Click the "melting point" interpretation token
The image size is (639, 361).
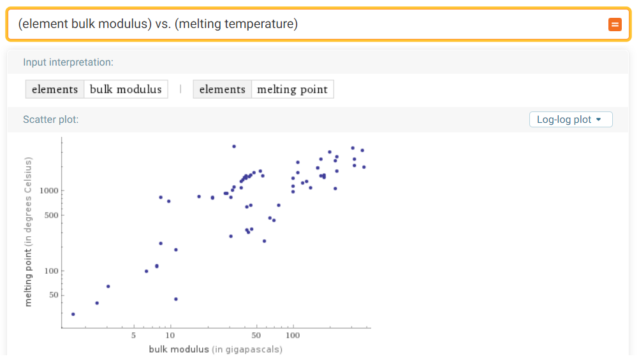tap(292, 89)
